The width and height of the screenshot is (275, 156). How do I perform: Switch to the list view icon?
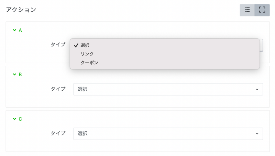247,10
